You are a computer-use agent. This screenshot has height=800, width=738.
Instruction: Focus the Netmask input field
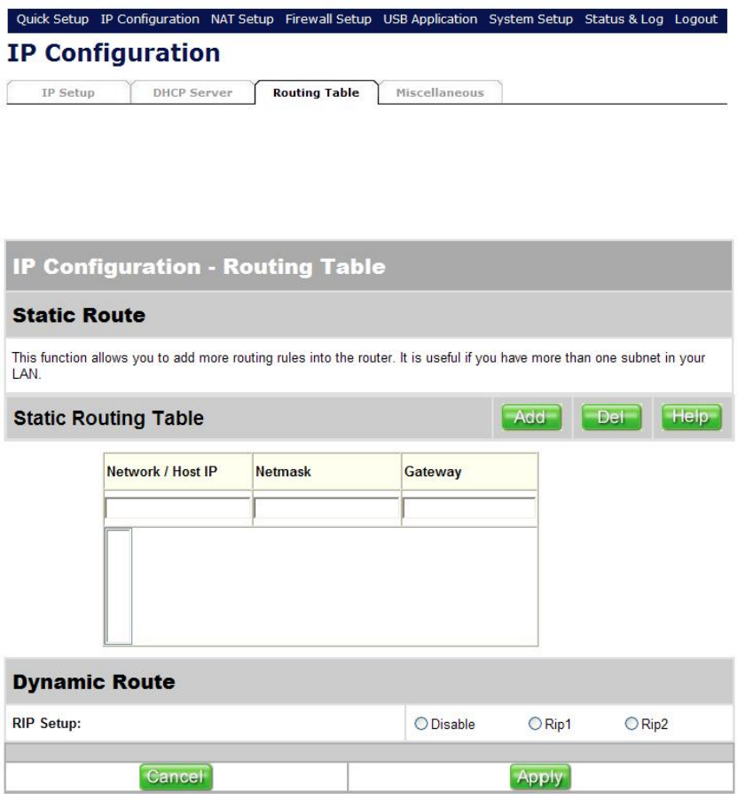[x=326, y=508]
